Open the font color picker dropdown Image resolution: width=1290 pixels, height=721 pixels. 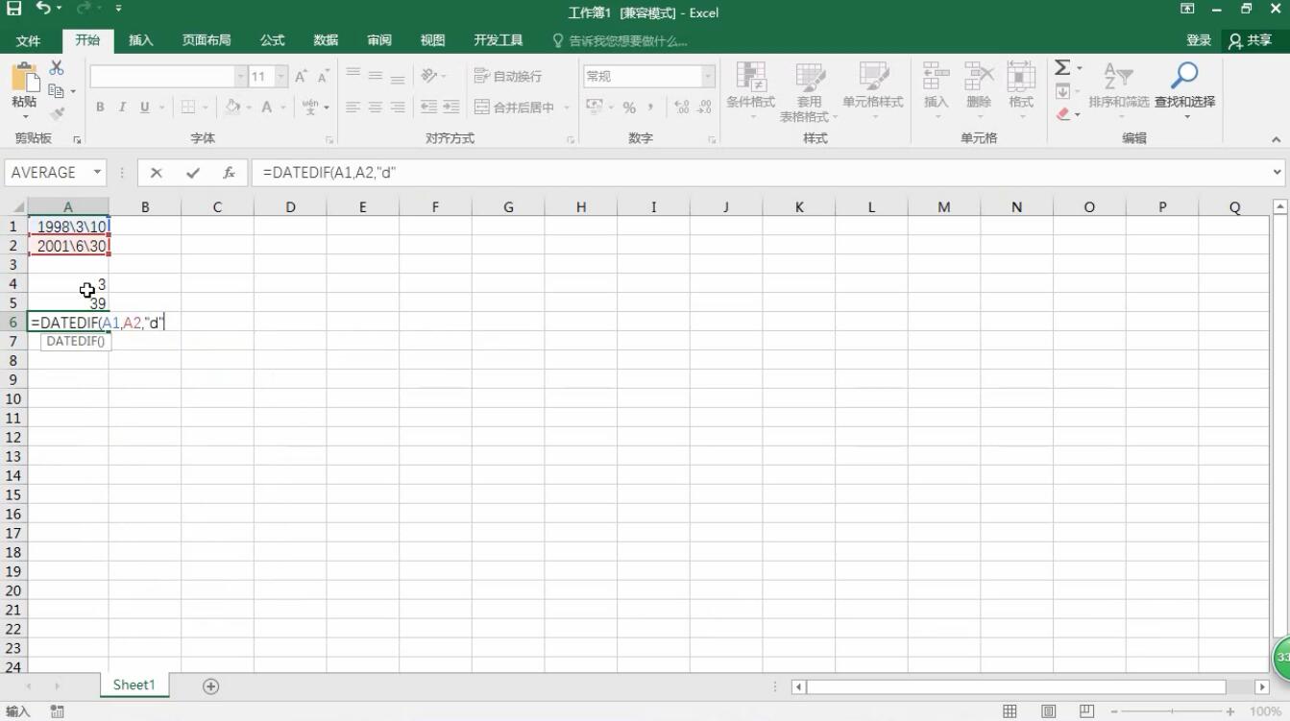coord(282,108)
